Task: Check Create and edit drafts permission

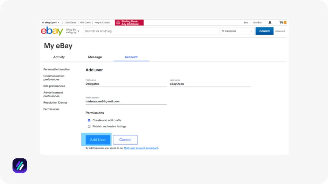Action: tap(89, 120)
